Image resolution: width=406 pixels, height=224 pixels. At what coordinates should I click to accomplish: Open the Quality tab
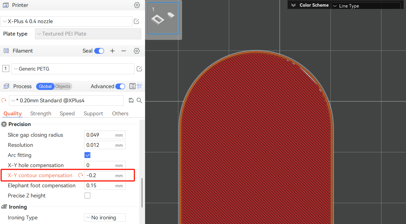(x=12, y=114)
